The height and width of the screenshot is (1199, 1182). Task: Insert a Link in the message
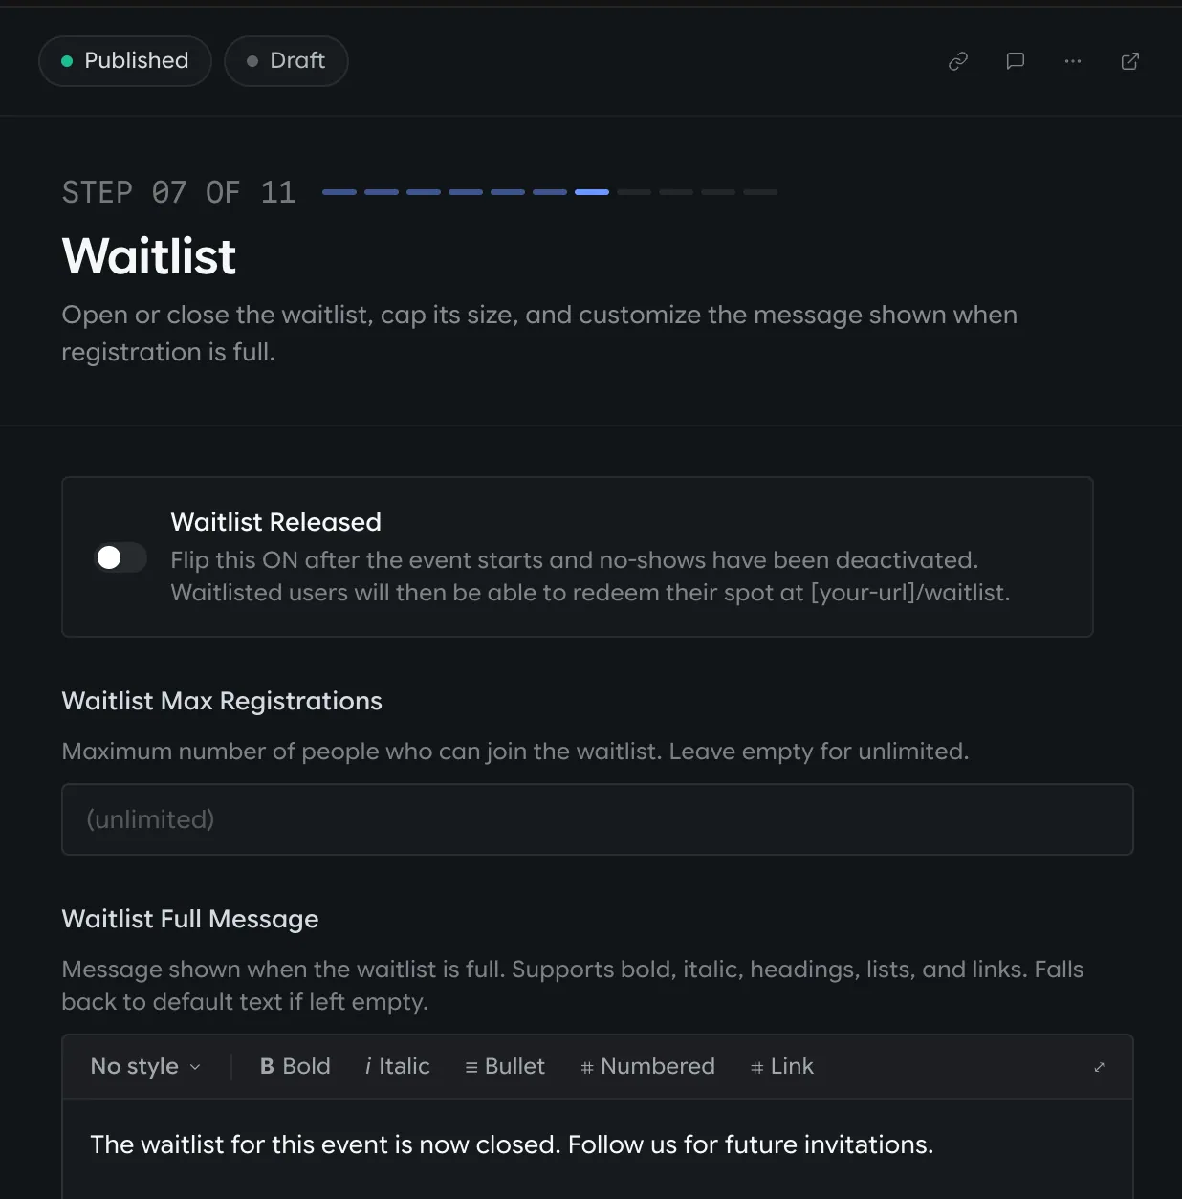coord(781,1066)
